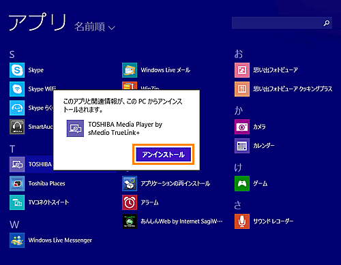Click the 思い出フォトビューア クッキングプラス label
Screen dimensions: 341x265
point(293,89)
